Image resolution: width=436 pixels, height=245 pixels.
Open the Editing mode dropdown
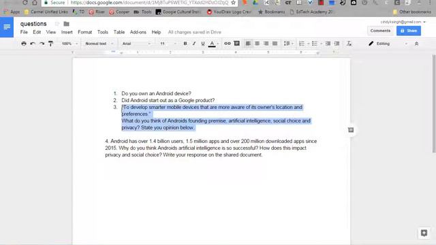click(x=388, y=44)
